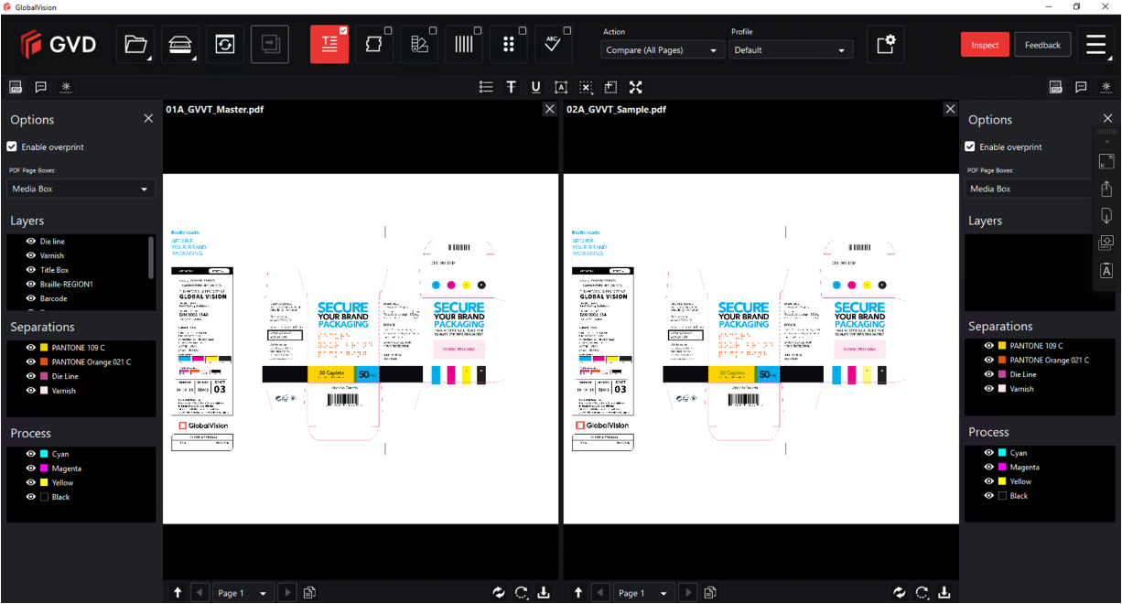
Task: Click the Text inspection mode icon
Action: pos(329,44)
